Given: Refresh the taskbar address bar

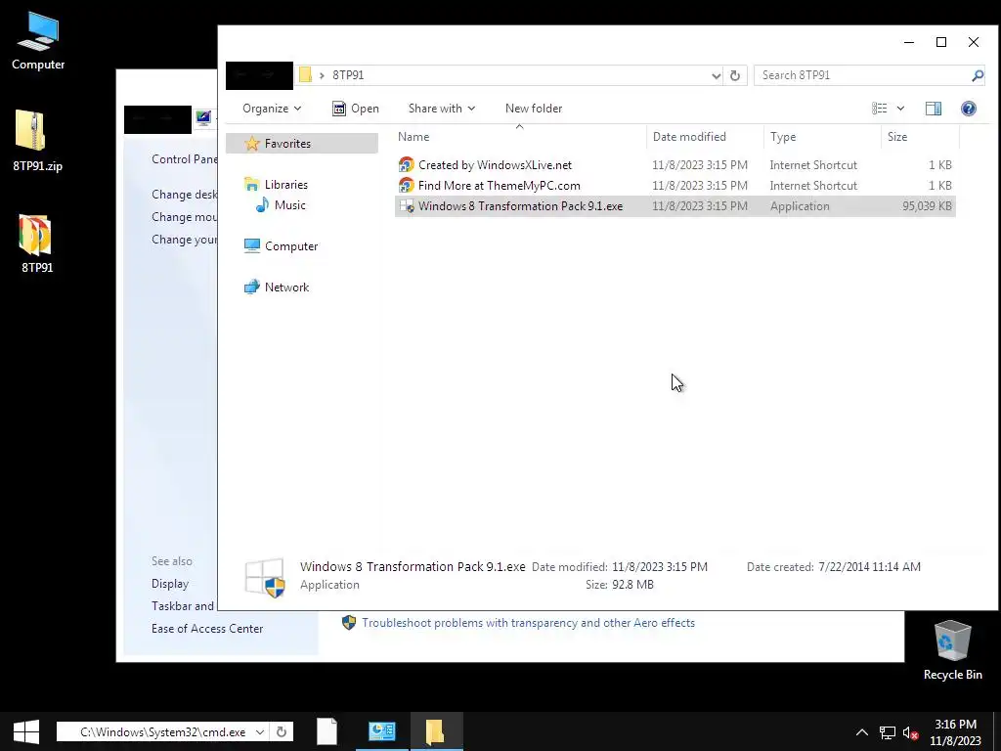Looking at the screenshot, I should [282, 731].
